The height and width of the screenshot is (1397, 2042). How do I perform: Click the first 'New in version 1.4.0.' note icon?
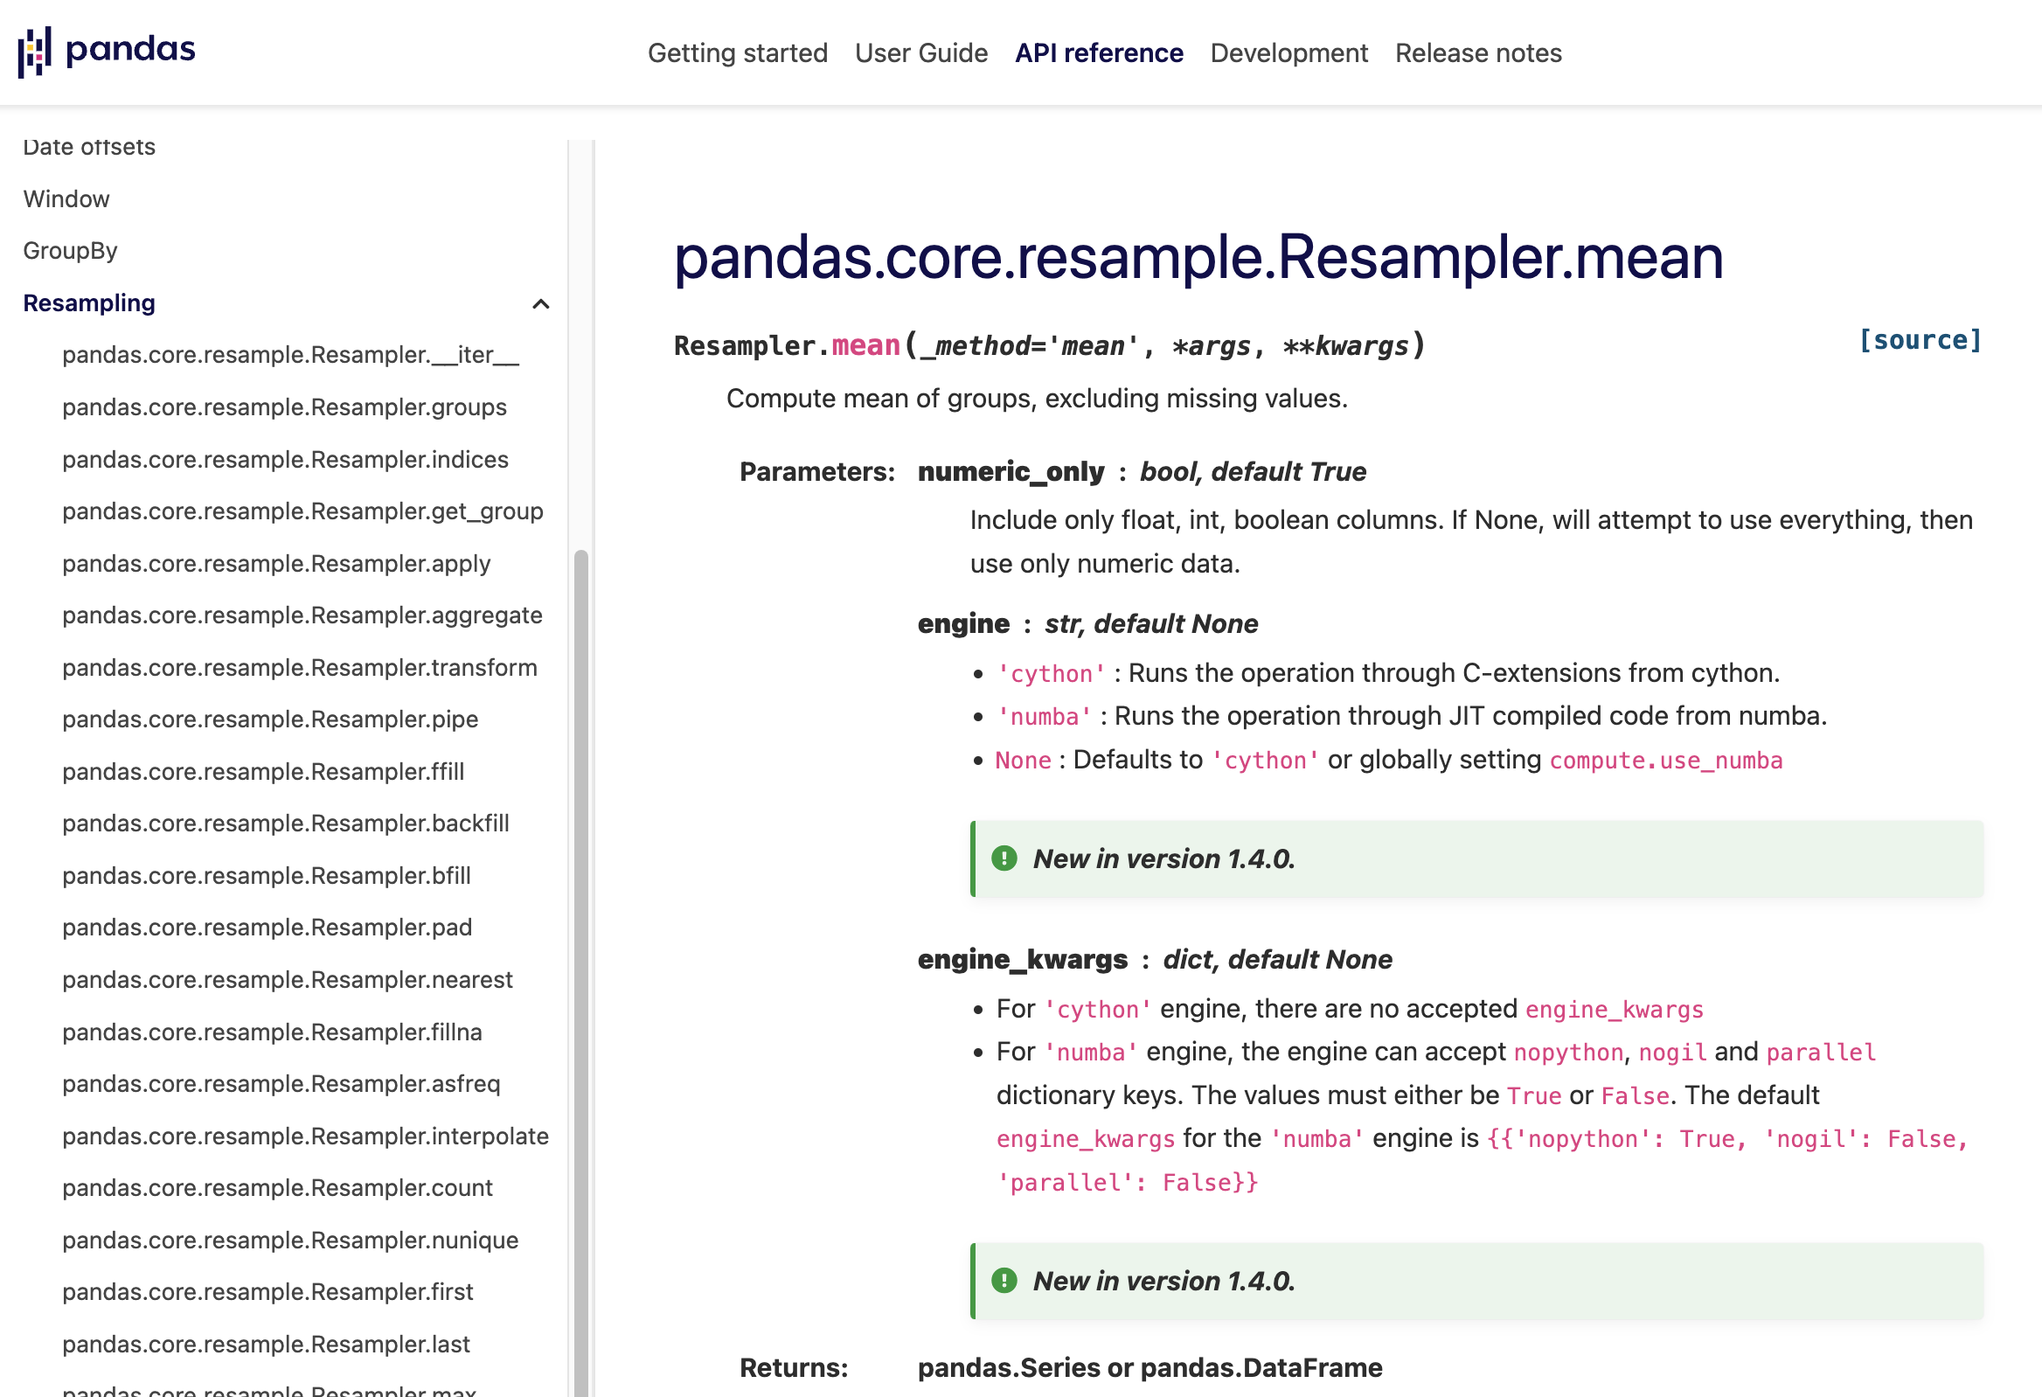(x=1004, y=858)
